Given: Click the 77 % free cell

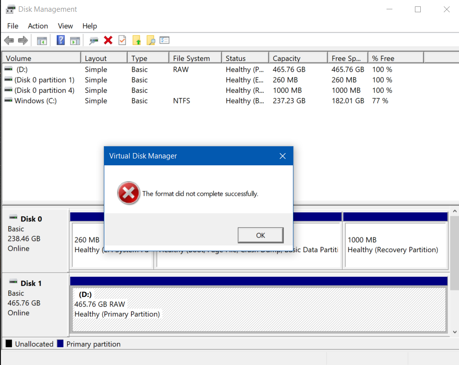Looking at the screenshot, I should coord(380,101).
